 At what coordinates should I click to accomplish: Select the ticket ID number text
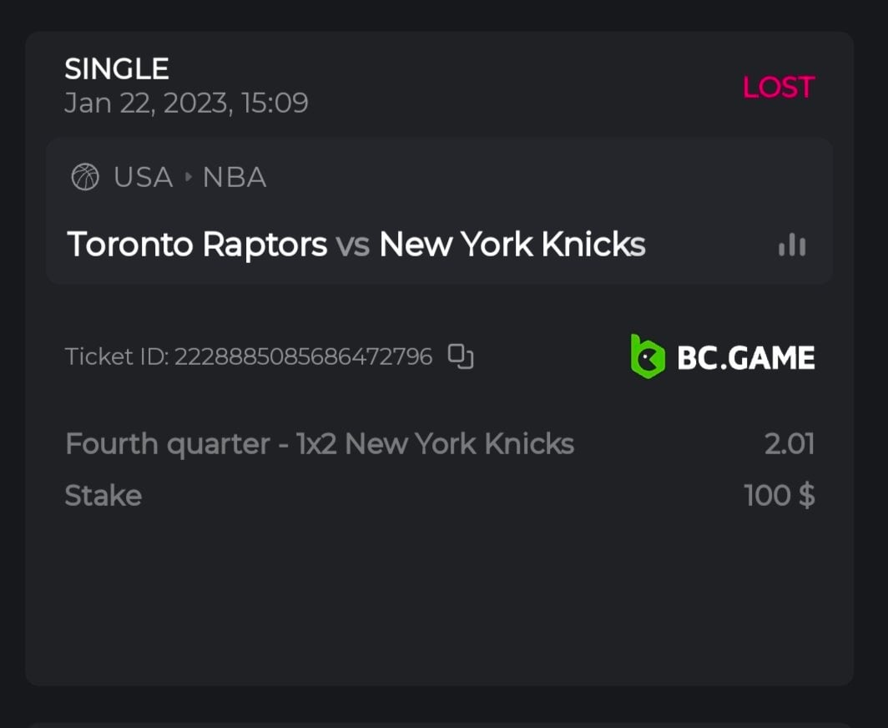[x=303, y=357]
